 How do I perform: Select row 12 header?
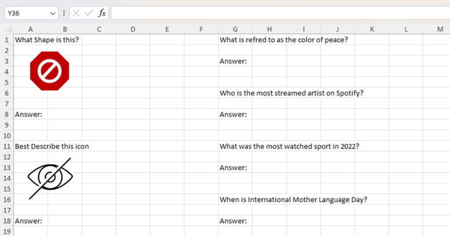click(7, 157)
